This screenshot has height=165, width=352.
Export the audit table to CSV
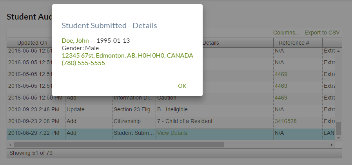click(322, 33)
